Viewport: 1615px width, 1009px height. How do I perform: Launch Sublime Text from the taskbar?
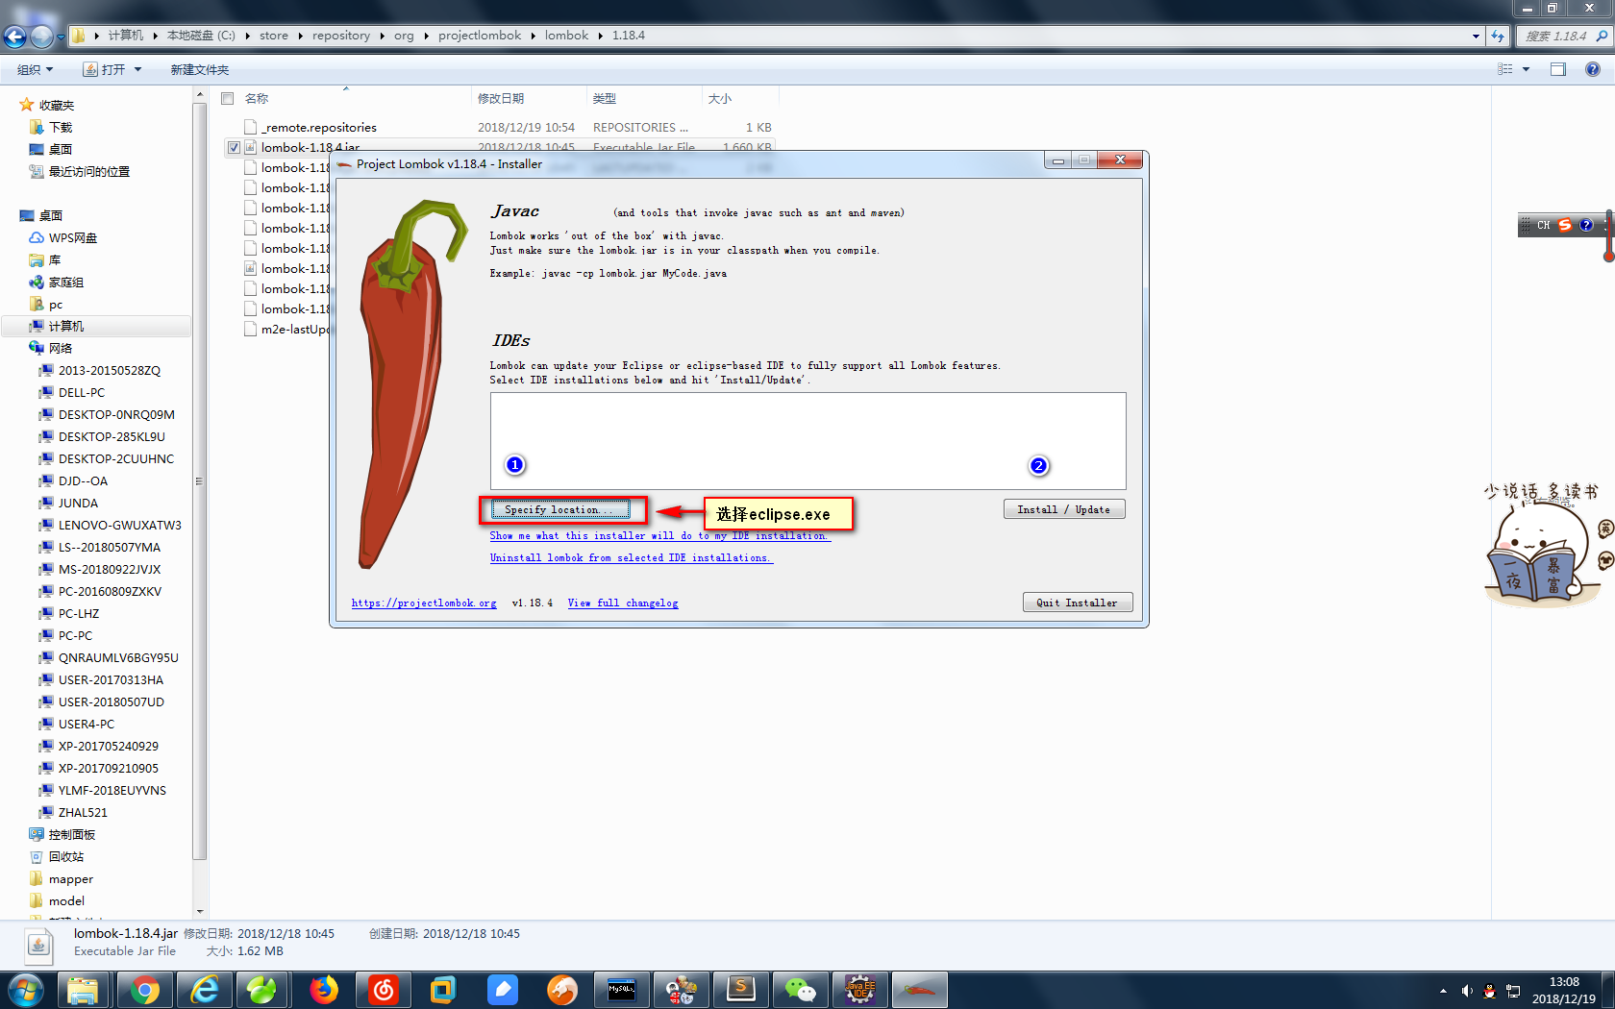click(x=741, y=989)
